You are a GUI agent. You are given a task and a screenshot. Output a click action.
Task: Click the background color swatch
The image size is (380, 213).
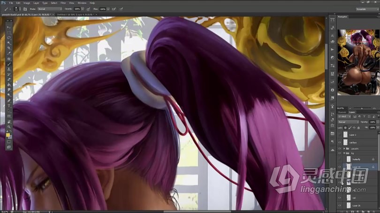[10, 137]
